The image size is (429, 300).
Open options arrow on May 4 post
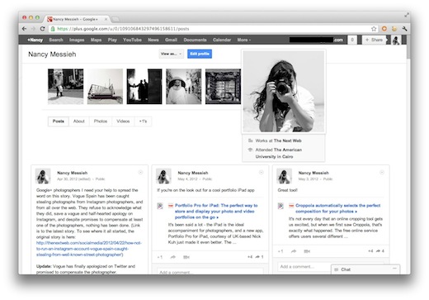click(262, 173)
